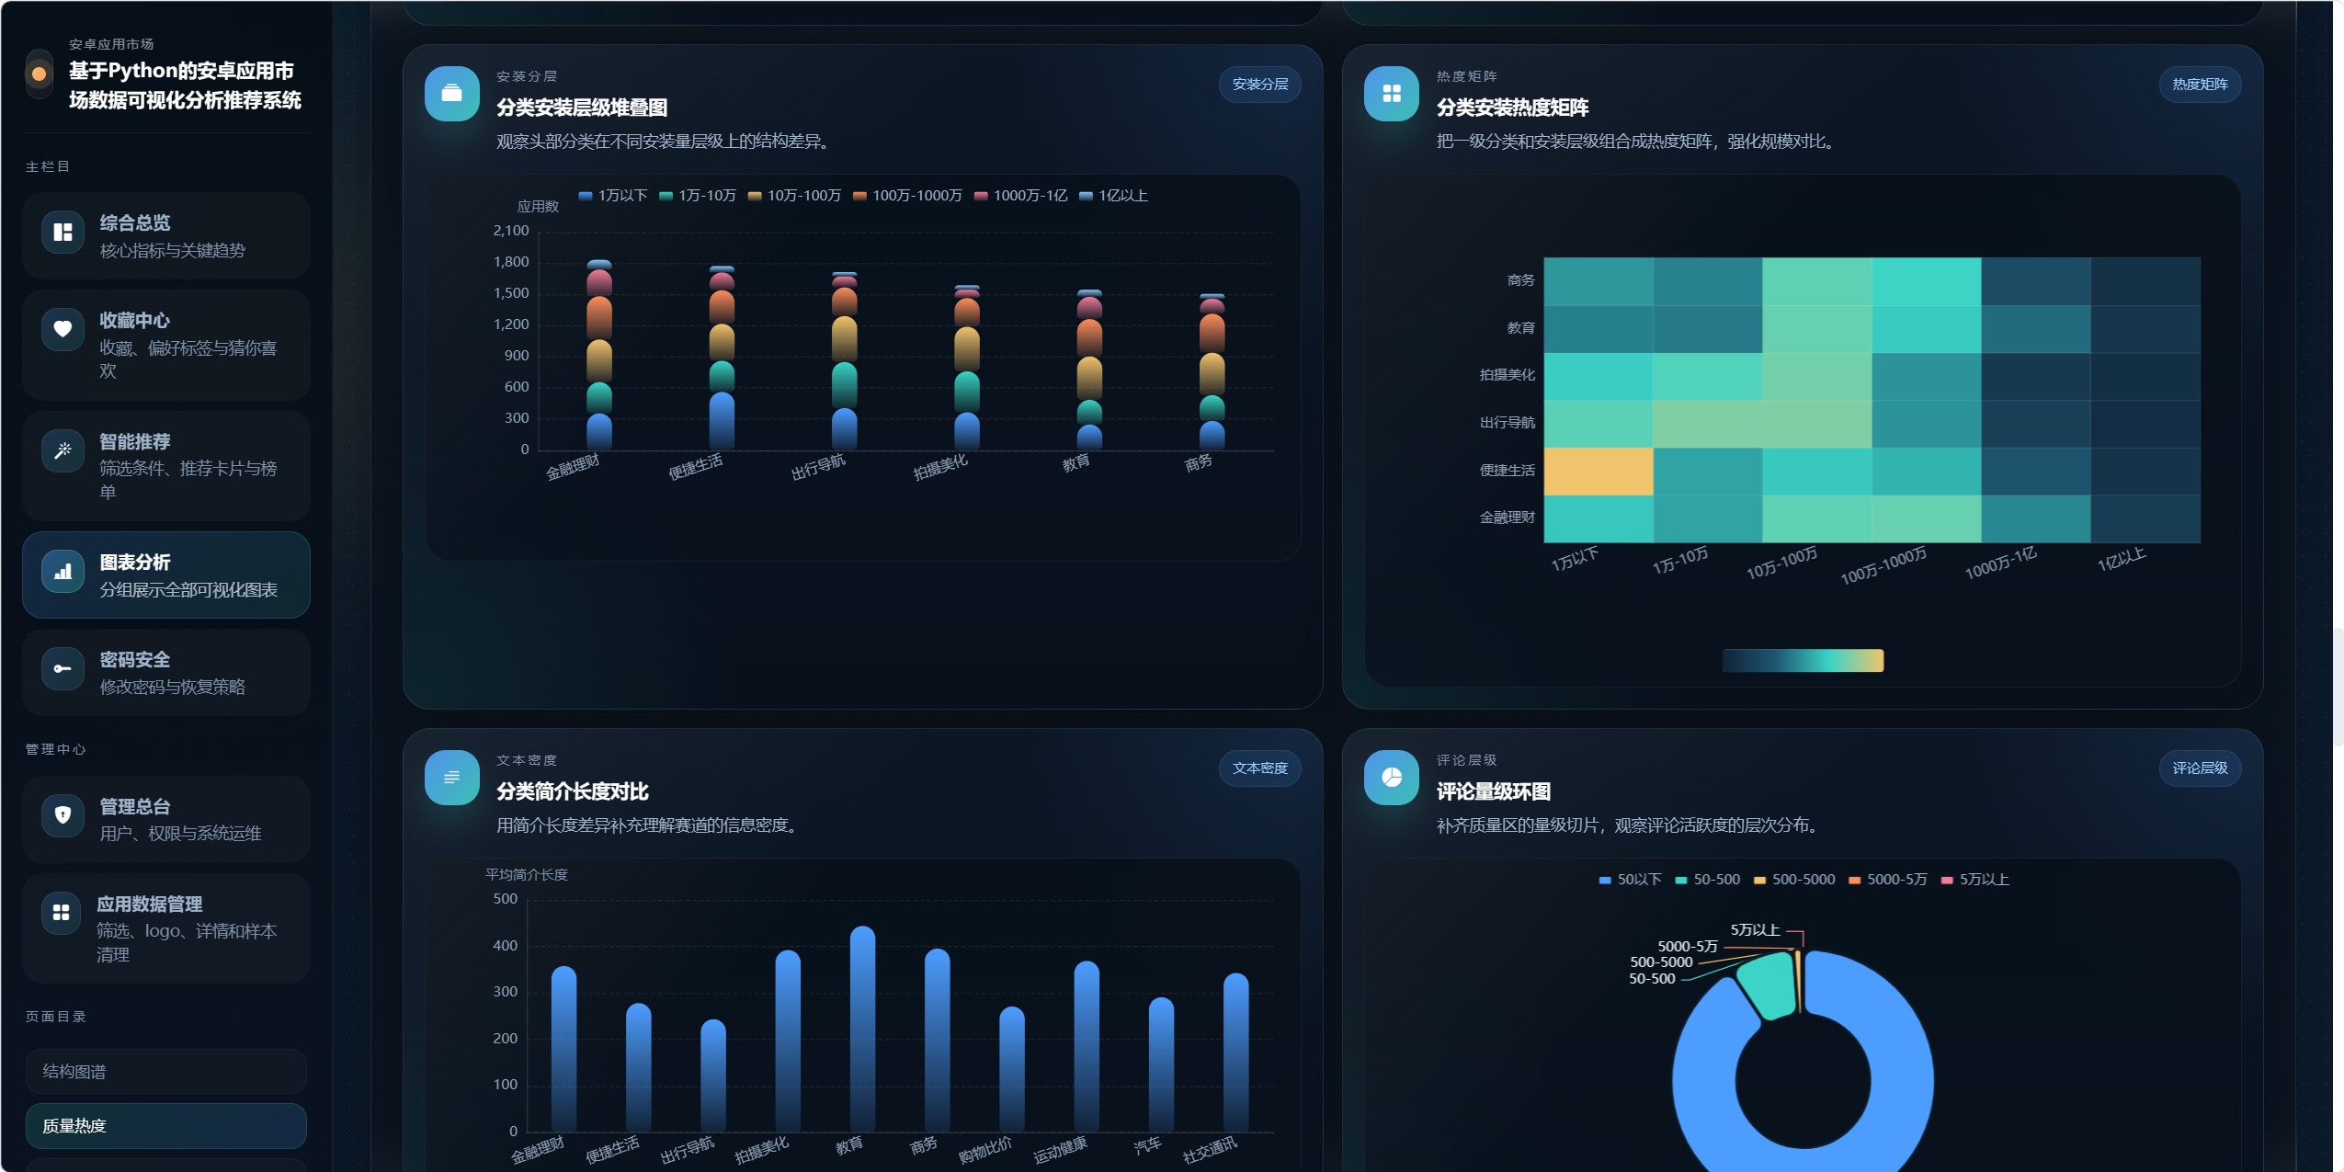Toggle the 100万-1000万 legend series

click(x=907, y=196)
